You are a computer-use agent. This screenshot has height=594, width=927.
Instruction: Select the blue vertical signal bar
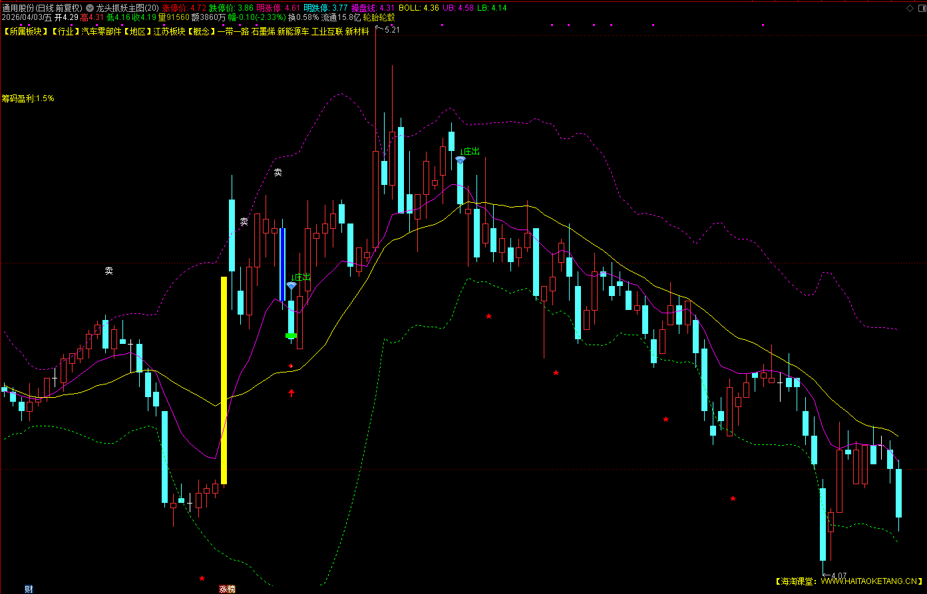[x=282, y=264]
